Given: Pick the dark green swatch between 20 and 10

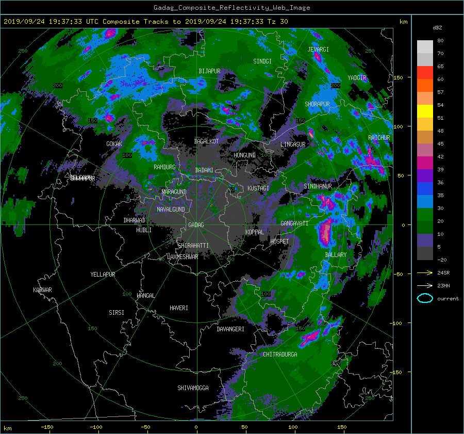Looking at the screenshot, I should [425, 227].
